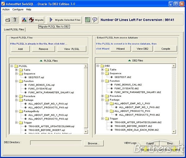
Task: Click bullet icon beside SEQTEST.db2
Action: (112, 77)
